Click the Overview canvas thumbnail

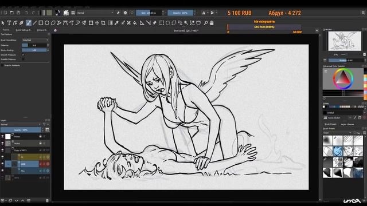pyautogui.click(x=345, y=41)
